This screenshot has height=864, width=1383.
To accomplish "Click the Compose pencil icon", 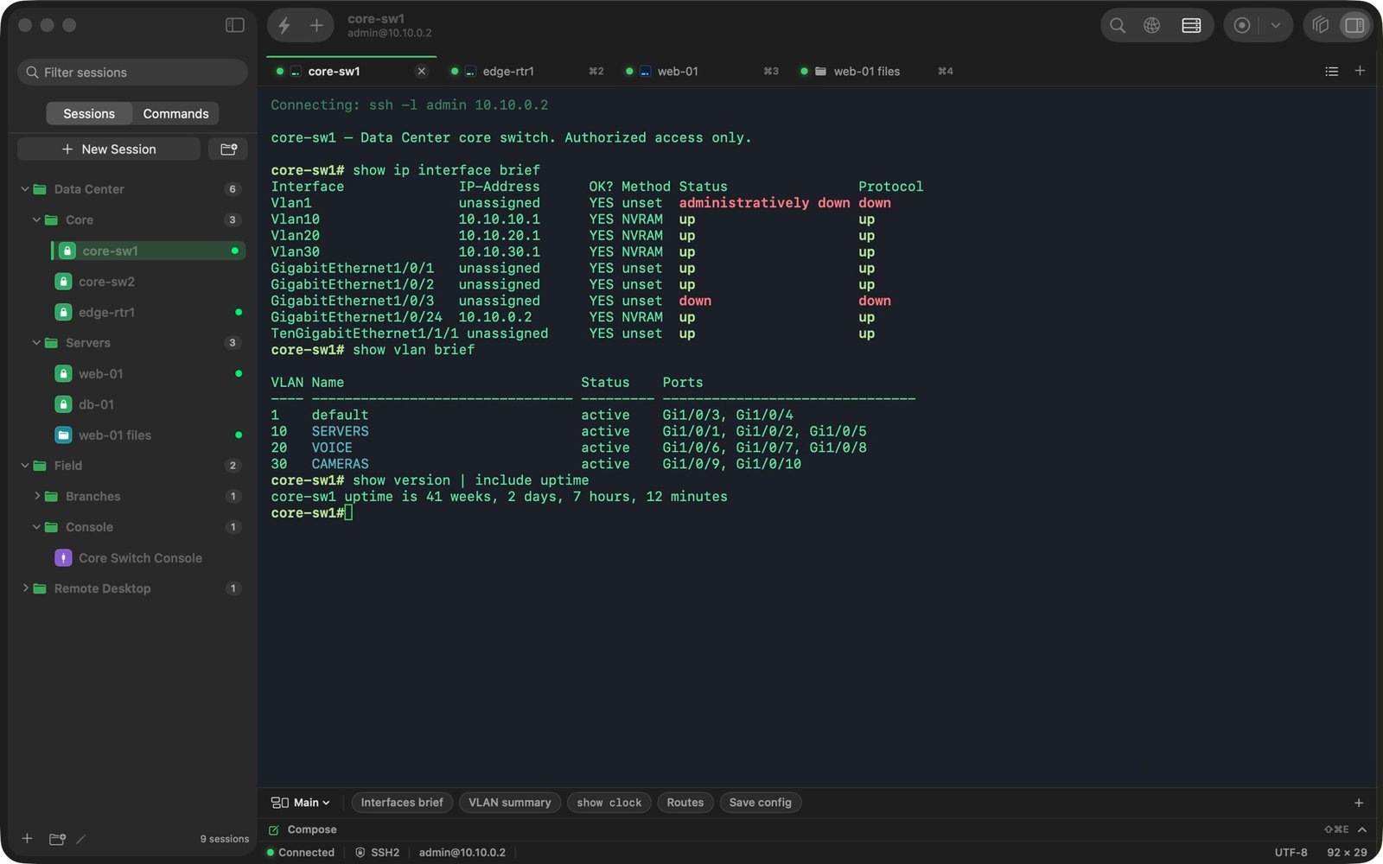I will pos(274,829).
